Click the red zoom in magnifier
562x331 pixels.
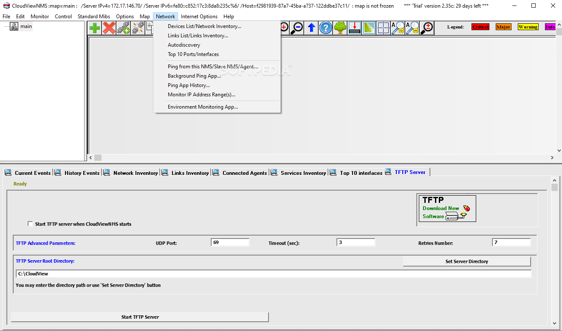pos(284,28)
